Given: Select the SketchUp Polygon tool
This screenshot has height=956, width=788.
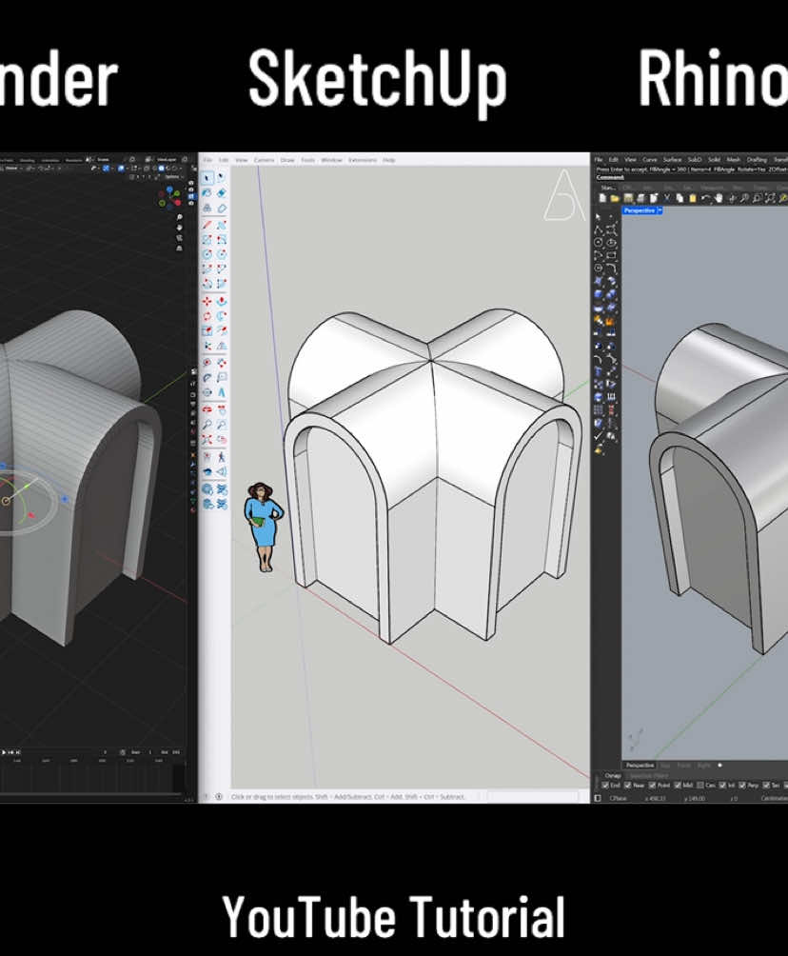Looking at the screenshot, I should (222, 253).
